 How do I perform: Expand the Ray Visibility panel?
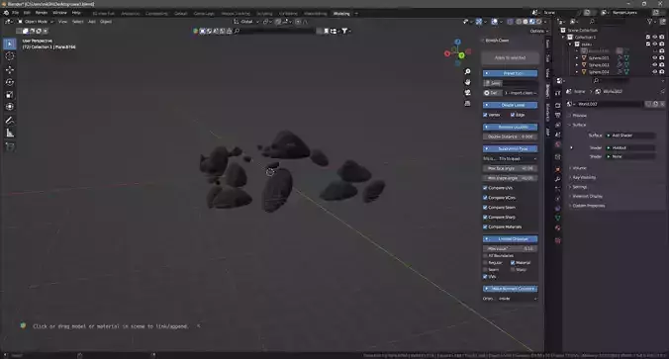coord(583,177)
